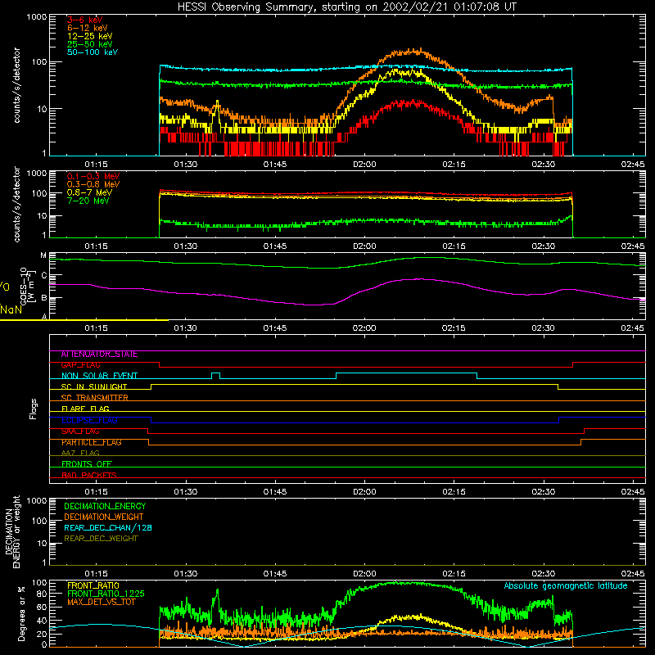The height and width of the screenshot is (655, 655).
Task: Click the Absolute geomagnetic latitude label
Action: pos(566,585)
